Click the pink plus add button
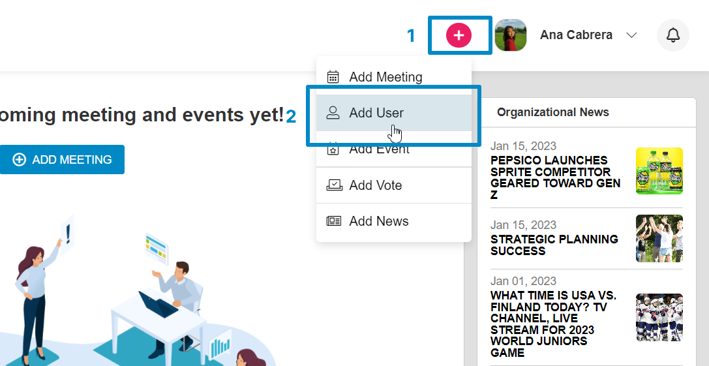This screenshot has height=366, width=709. (x=459, y=35)
